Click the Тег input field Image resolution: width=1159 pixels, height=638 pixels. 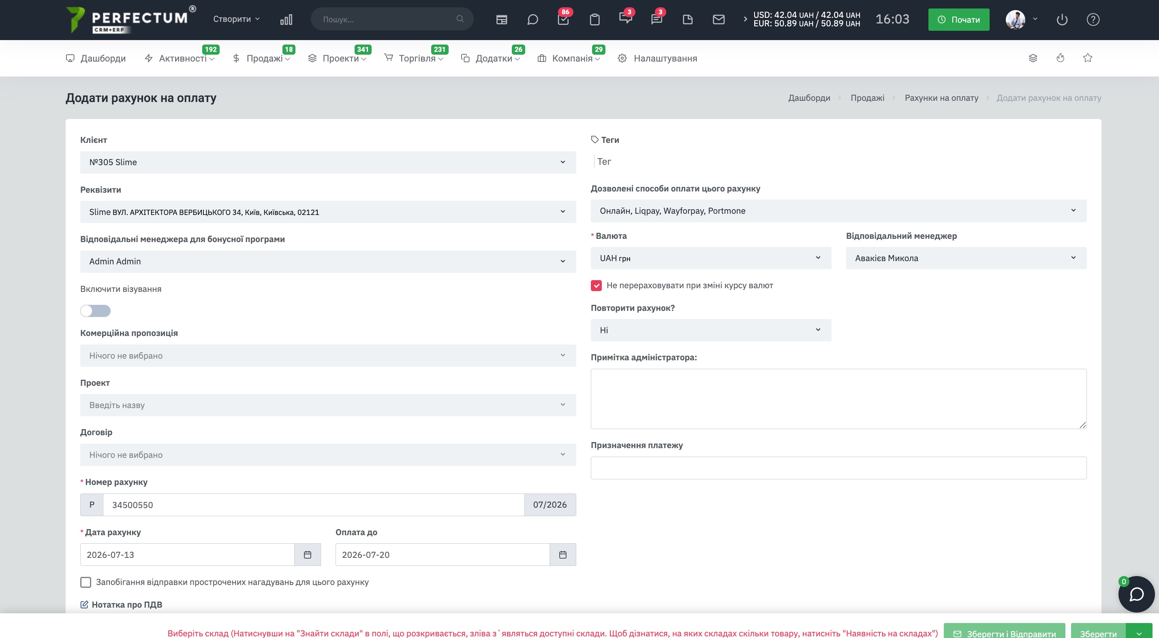838,162
